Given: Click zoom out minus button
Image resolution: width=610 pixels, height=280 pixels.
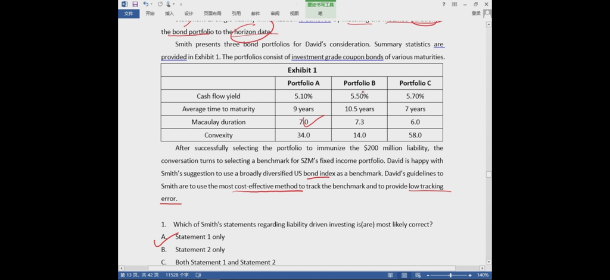Looking at the screenshot, I should (x=428, y=275).
